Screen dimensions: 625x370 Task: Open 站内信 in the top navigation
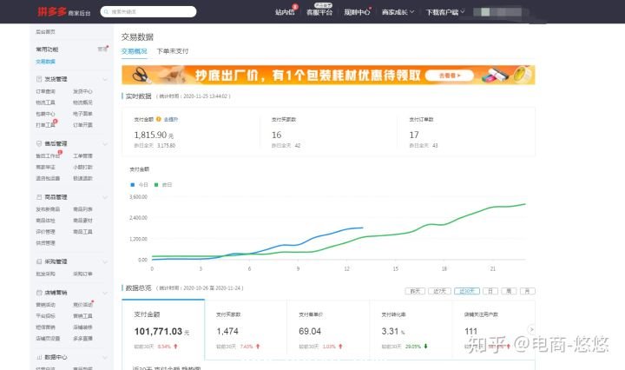click(x=285, y=12)
